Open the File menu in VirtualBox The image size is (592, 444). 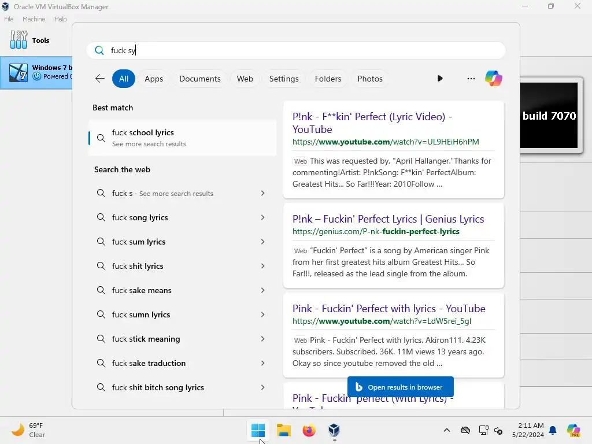point(9,19)
